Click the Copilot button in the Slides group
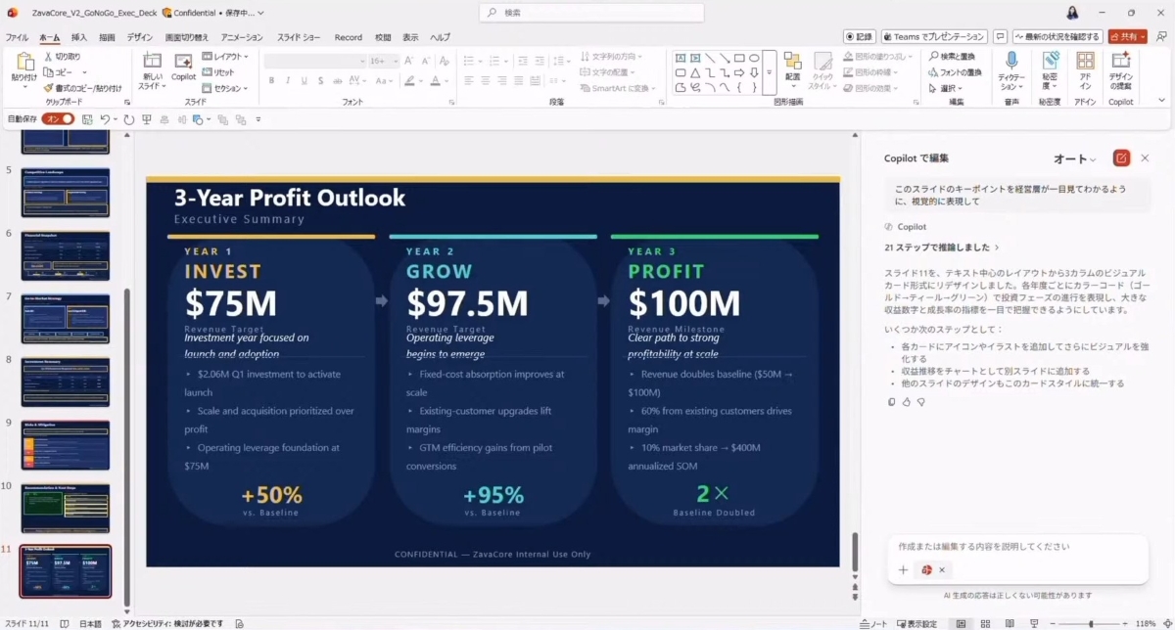This screenshot has width=1175, height=630. click(x=183, y=67)
